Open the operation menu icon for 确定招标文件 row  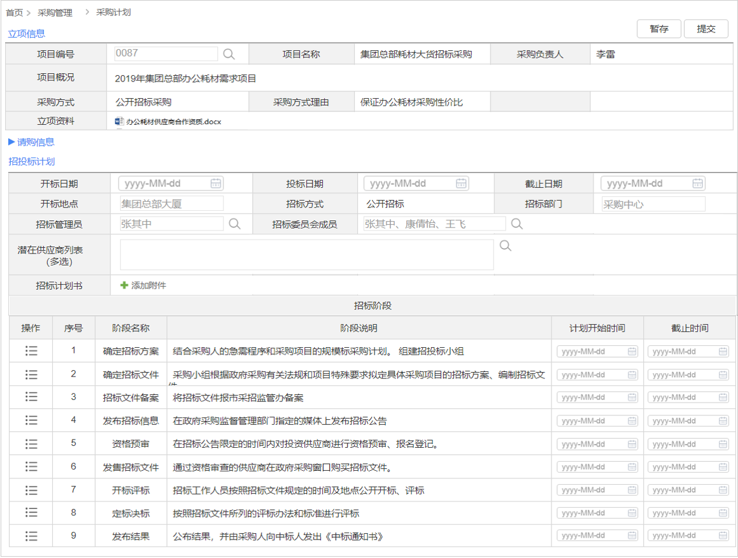point(31,375)
